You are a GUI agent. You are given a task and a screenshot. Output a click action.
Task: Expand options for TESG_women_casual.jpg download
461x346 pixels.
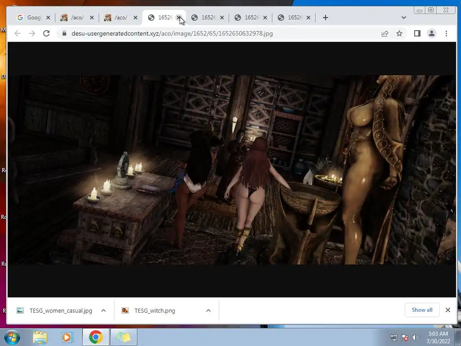[x=104, y=311]
